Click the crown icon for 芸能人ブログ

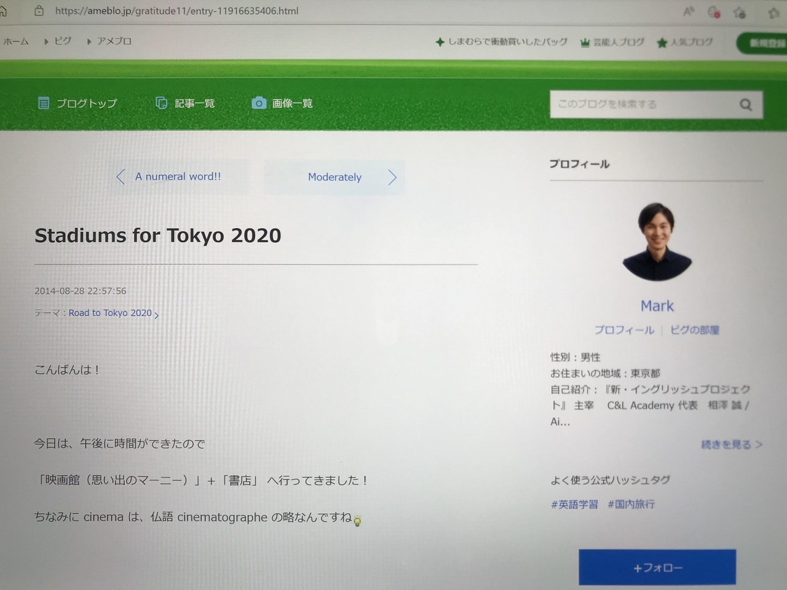[585, 42]
